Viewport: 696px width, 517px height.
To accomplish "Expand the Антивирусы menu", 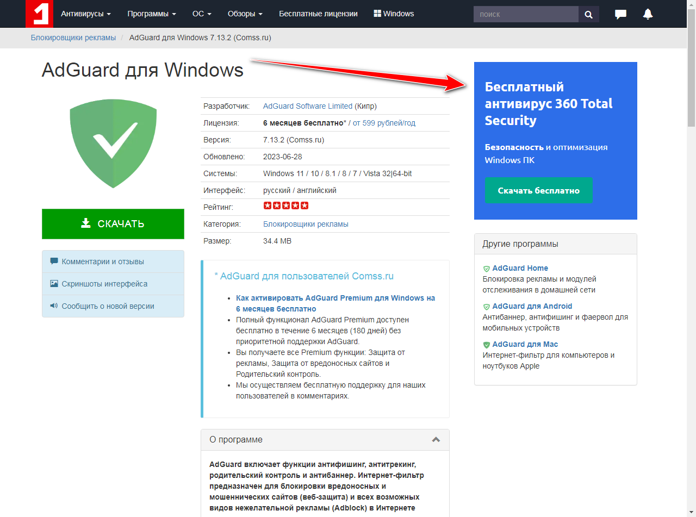I will (x=86, y=14).
